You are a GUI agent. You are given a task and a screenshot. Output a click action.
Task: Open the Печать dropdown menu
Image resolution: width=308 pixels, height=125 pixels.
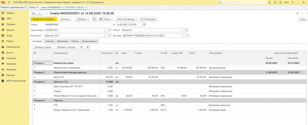(105, 19)
